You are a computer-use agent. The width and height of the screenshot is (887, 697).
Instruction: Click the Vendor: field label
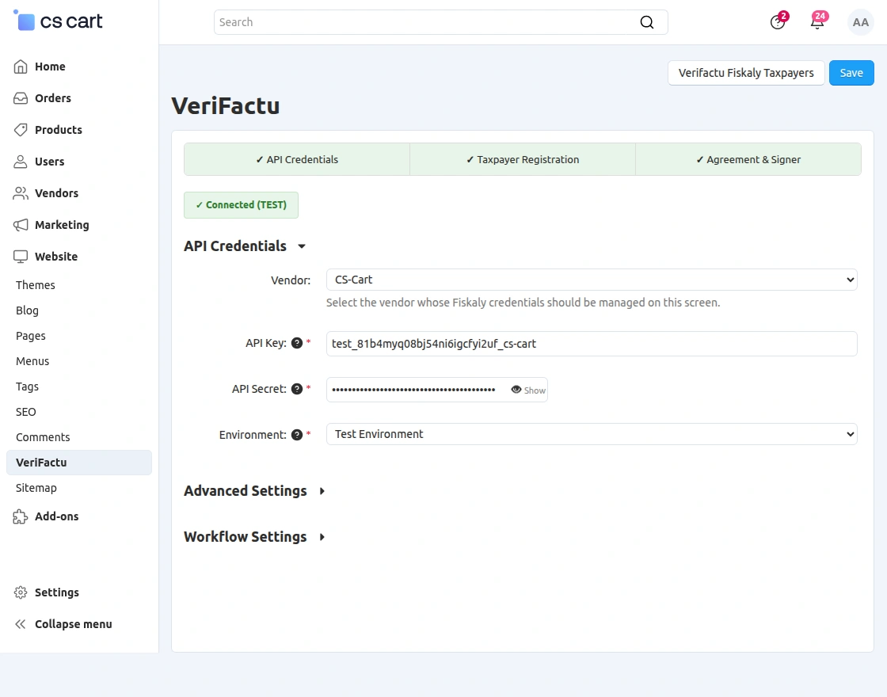coord(291,280)
